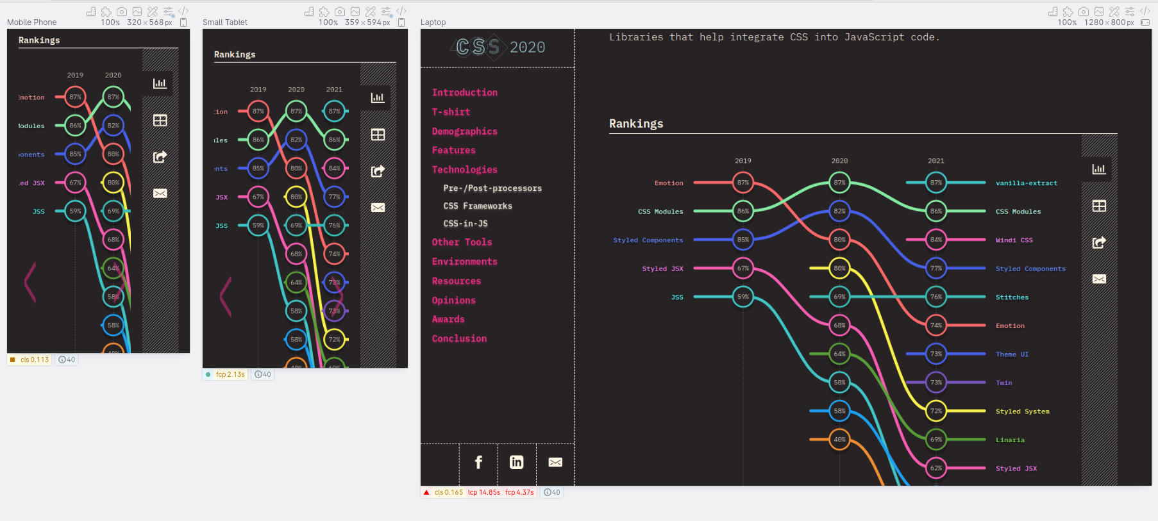Take a screenshot of the Laptop pane
The height and width of the screenshot is (521, 1158).
[1084, 12]
